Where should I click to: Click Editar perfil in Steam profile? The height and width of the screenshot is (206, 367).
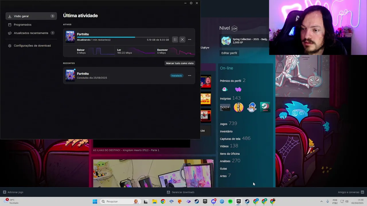coord(229,53)
